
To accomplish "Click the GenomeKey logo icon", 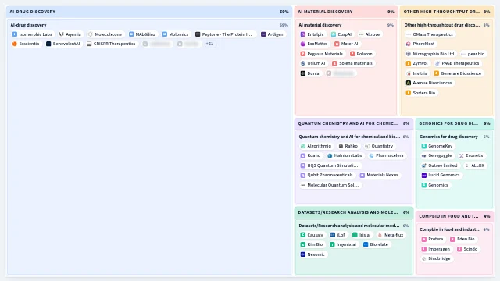I will 424,146.
